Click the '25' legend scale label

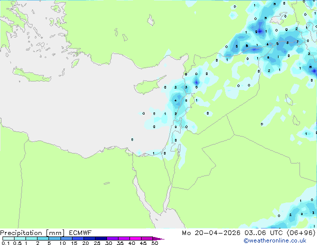[x=97, y=243]
